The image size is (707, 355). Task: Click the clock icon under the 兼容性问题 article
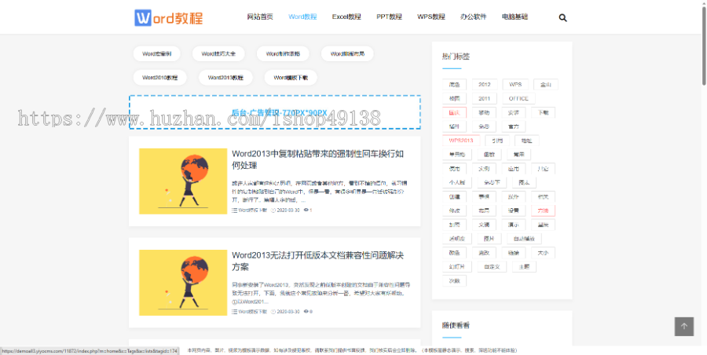[x=273, y=312]
